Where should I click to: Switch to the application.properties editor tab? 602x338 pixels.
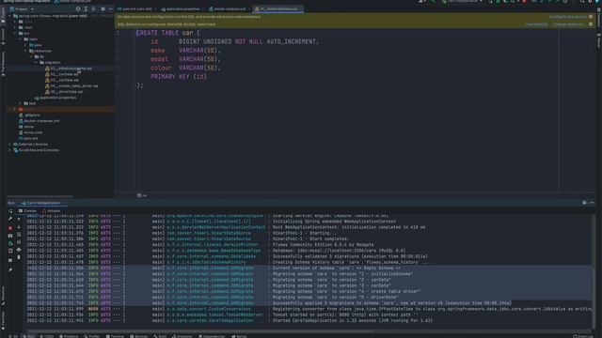point(182,8)
